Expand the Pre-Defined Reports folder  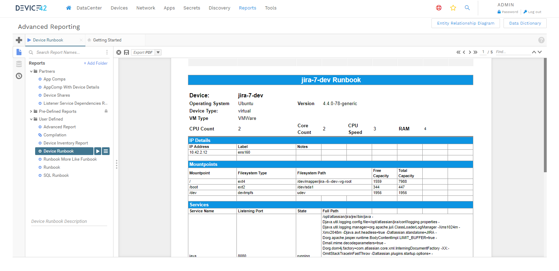[x=31, y=111]
